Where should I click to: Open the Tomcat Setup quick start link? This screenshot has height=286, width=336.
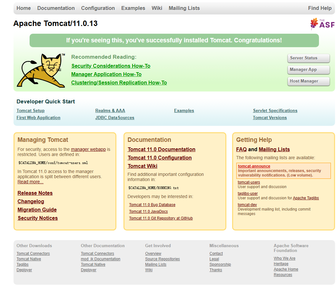31,111
